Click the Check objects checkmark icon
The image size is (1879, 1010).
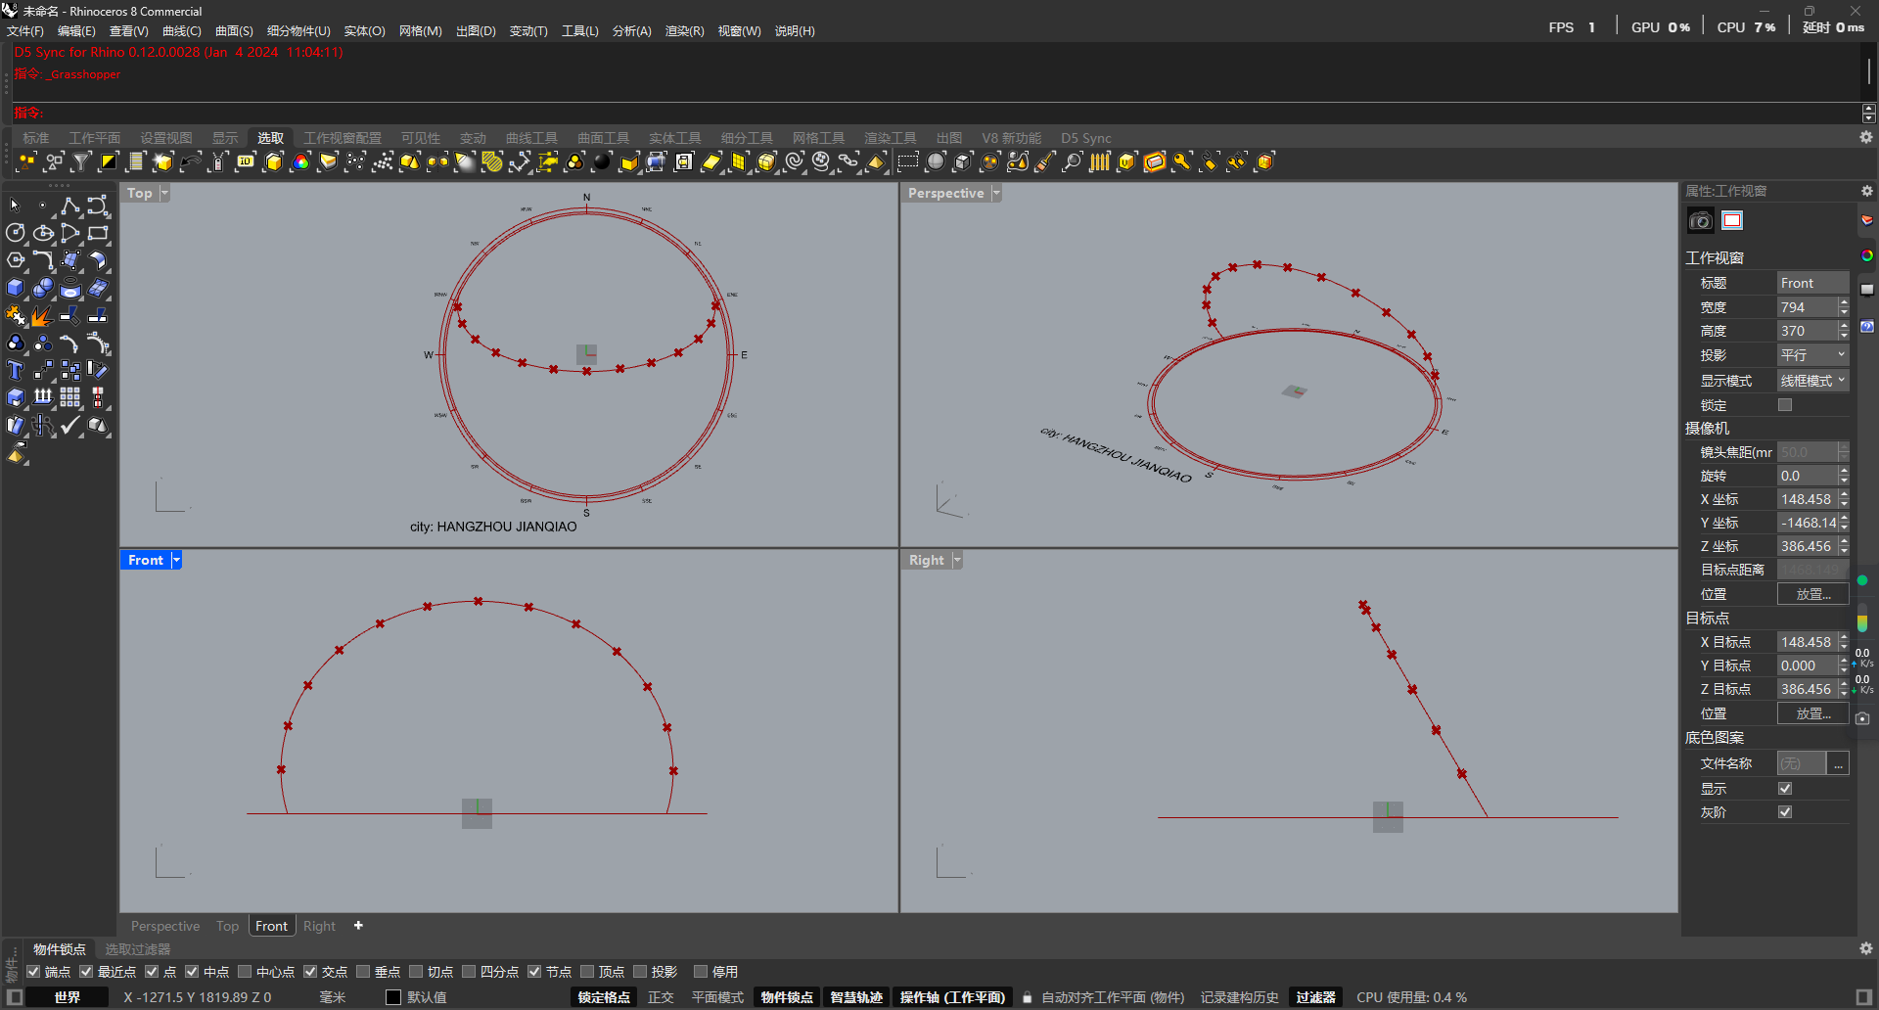(70, 425)
